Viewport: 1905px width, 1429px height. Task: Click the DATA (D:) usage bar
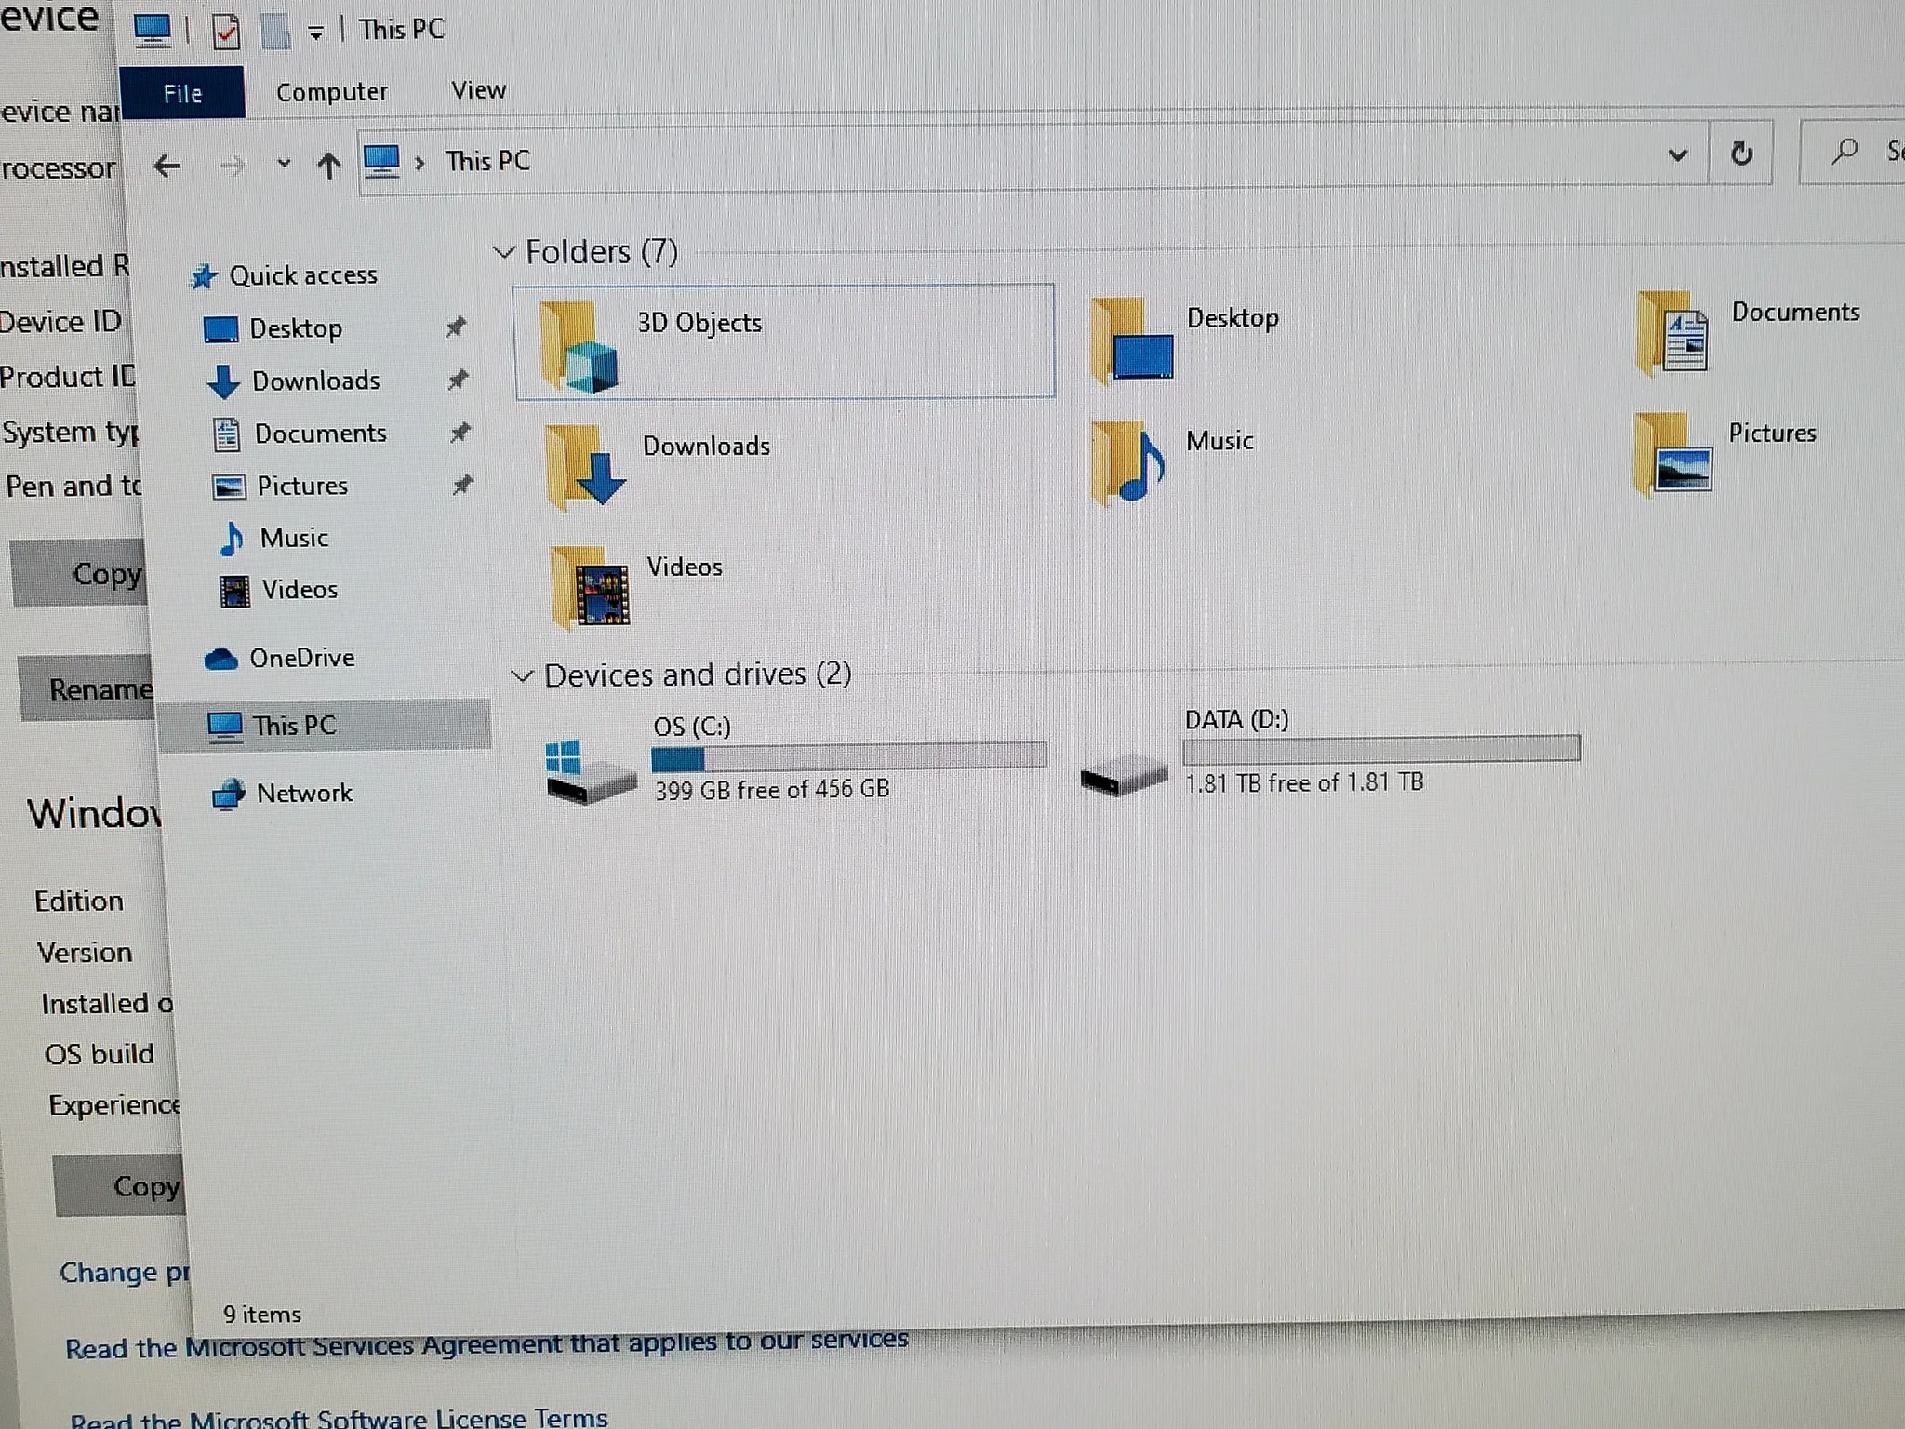(1381, 748)
